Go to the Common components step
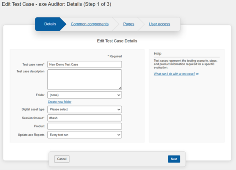Screen dimensions: 236x170 89,24
